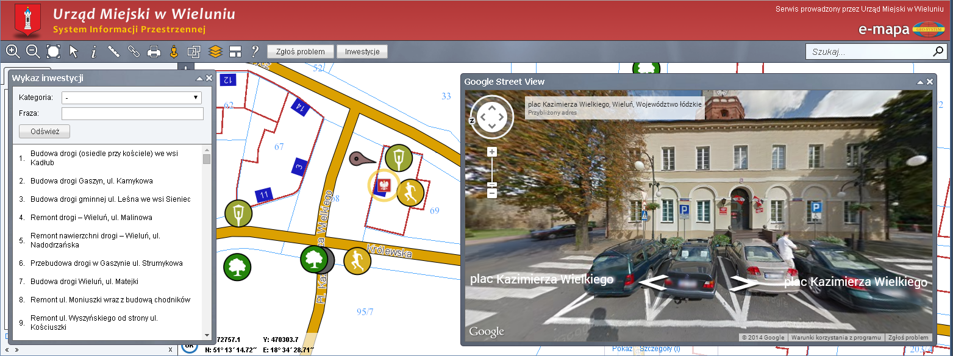Select the zoom in magnifier tool
This screenshot has height=356, width=953.
[13, 52]
